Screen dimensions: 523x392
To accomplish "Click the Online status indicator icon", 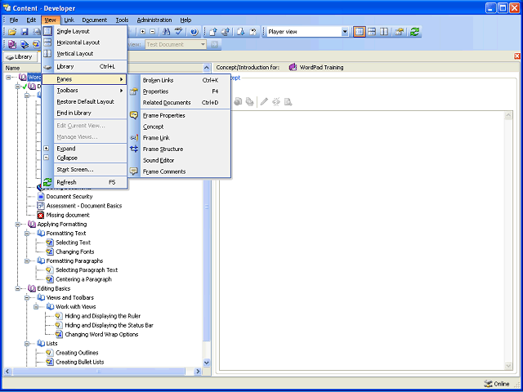I will click(x=488, y=384).
